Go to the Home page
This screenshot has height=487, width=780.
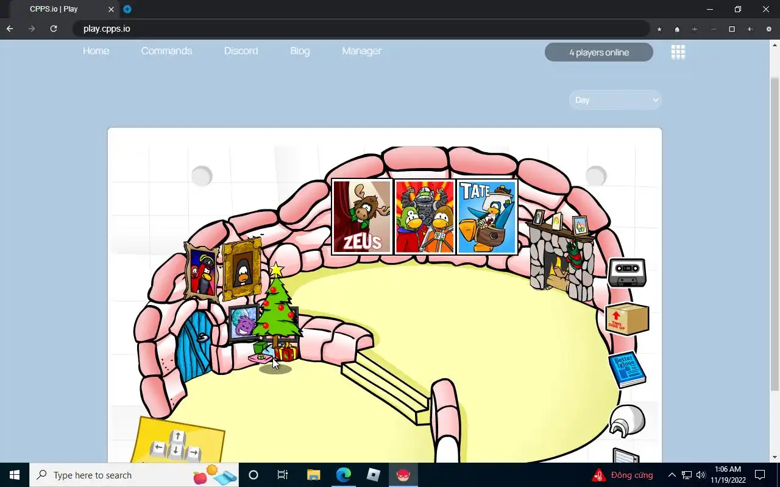coord(96,51)
